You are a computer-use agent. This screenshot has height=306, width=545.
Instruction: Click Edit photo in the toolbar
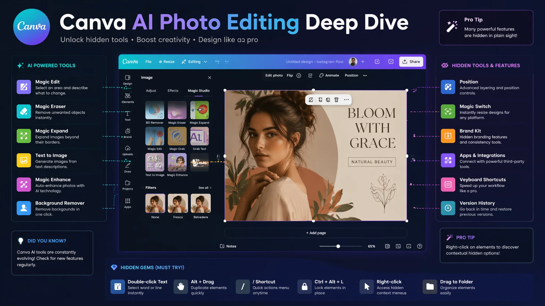(274, 75)
